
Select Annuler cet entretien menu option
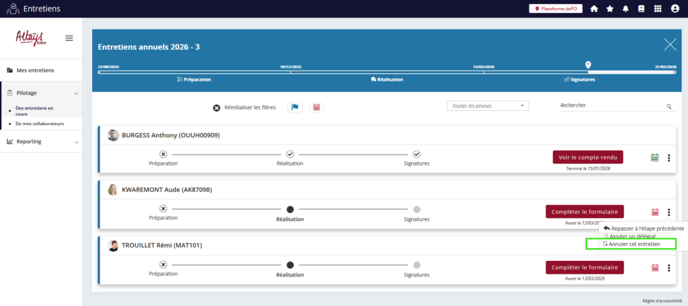point(634,244)
